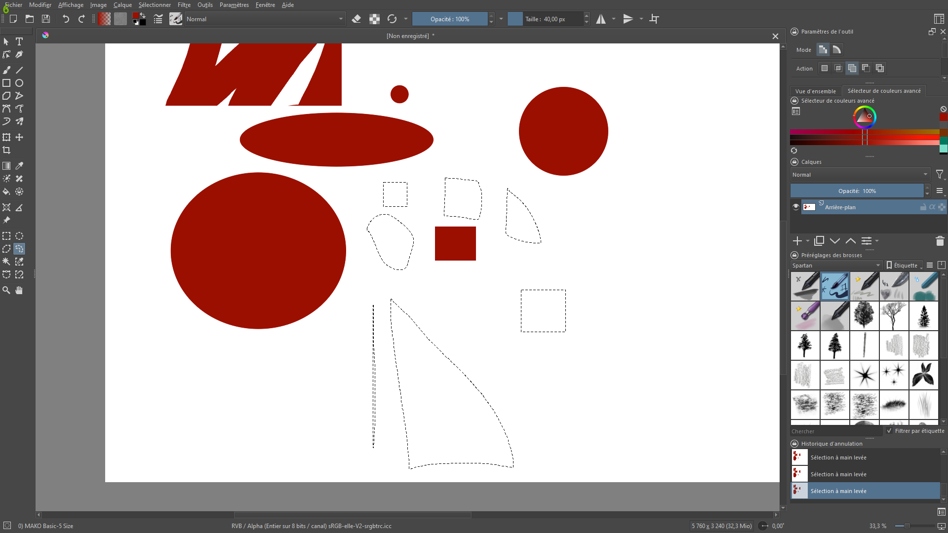The height and width of the screenshot is (533, 948).
Task: Delete the current layer with the trash icon
Action: point(940,241)
